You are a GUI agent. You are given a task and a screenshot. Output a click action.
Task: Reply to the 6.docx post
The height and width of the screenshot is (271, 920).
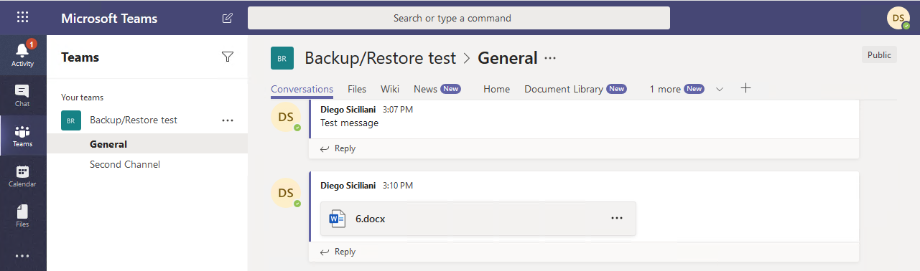[x=338, y=252]
